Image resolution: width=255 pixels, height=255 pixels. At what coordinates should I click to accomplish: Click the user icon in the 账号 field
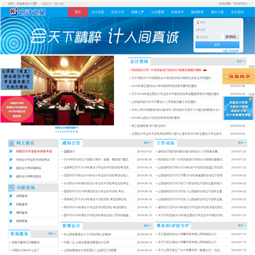pos(198,23)
